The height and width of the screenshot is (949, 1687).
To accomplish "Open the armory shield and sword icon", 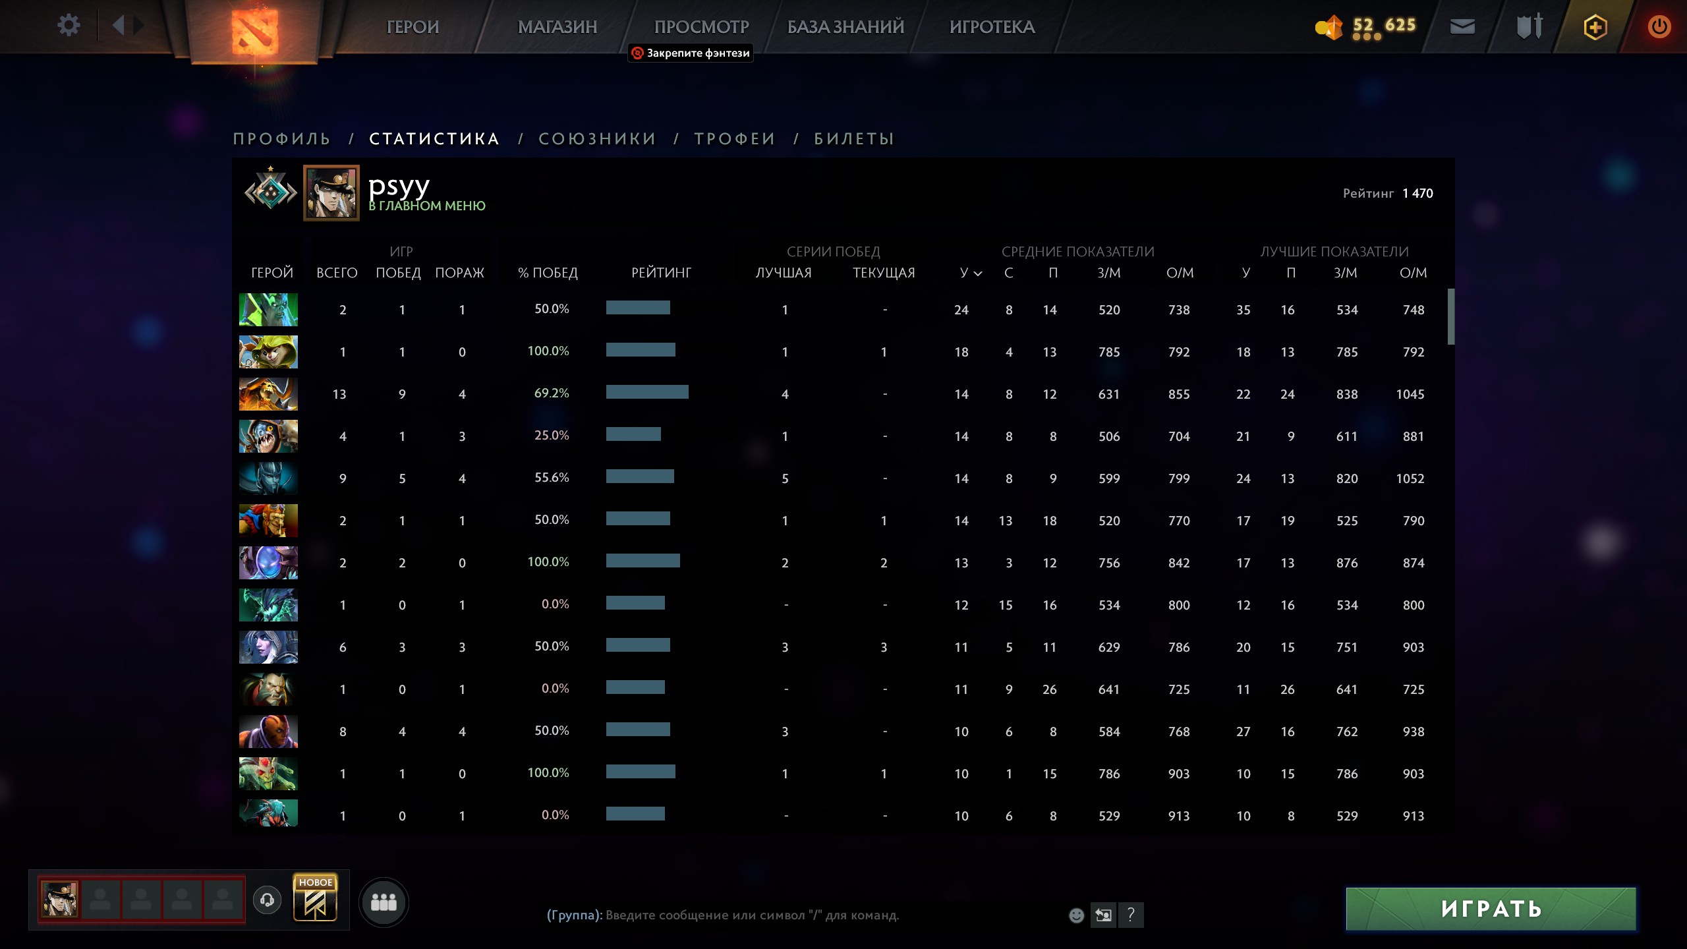I will coord(1530,26).
